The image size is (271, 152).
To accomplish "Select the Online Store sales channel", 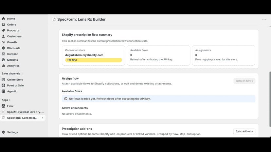I will (15, 80).
